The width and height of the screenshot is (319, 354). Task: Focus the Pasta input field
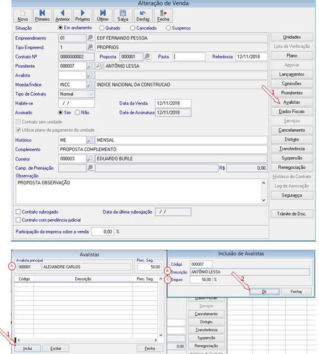pyautogui.click(x=189, y=57)
